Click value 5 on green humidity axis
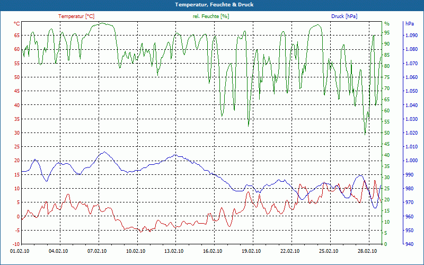Image resolution: width=424 pixels, height=265 pixels. coord(386,233)
